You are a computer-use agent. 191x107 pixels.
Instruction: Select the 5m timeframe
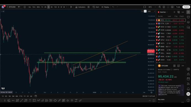point(30,7)
